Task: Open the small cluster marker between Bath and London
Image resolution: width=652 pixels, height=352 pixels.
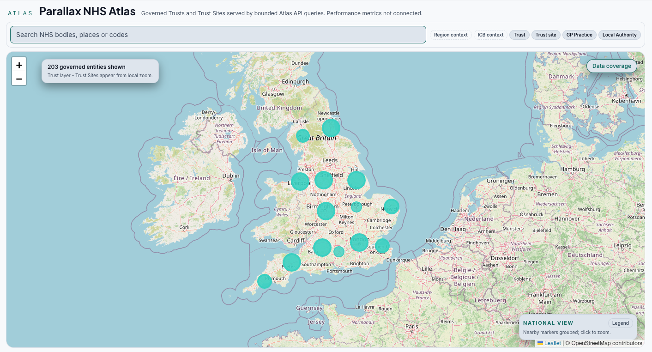Action: click(339, 252)
